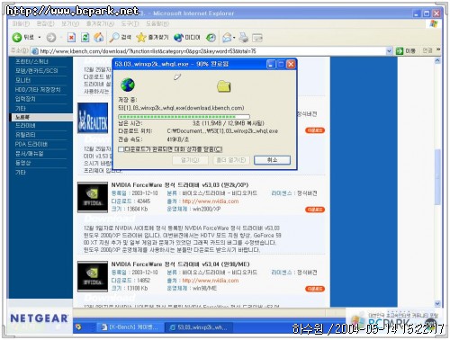Open the 편집(E) menu
450x340 pixels.
(x=45, y=23)
